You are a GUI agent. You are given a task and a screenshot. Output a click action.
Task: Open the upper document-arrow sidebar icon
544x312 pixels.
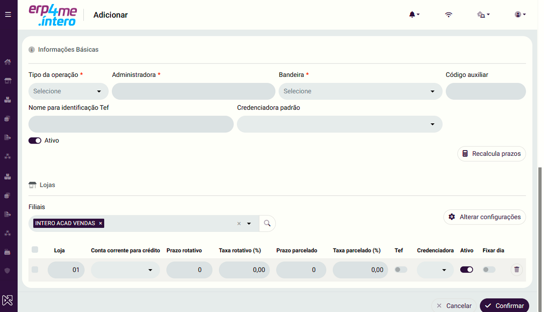coord(7,137)
